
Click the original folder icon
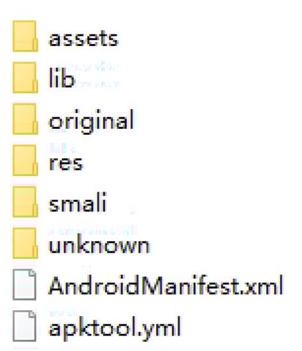coord(25,119)
